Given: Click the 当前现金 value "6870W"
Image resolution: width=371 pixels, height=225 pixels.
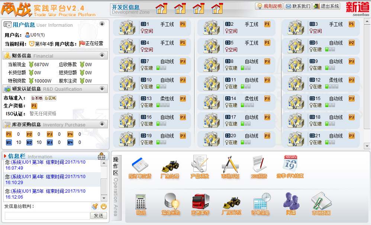Looking at the screenshot, I should point(41,64).
